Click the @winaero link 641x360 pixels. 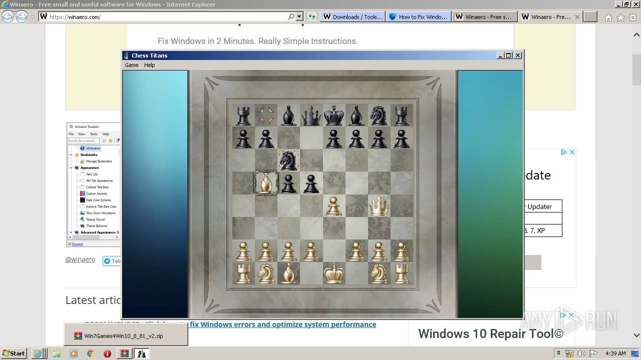click(80, 259)
